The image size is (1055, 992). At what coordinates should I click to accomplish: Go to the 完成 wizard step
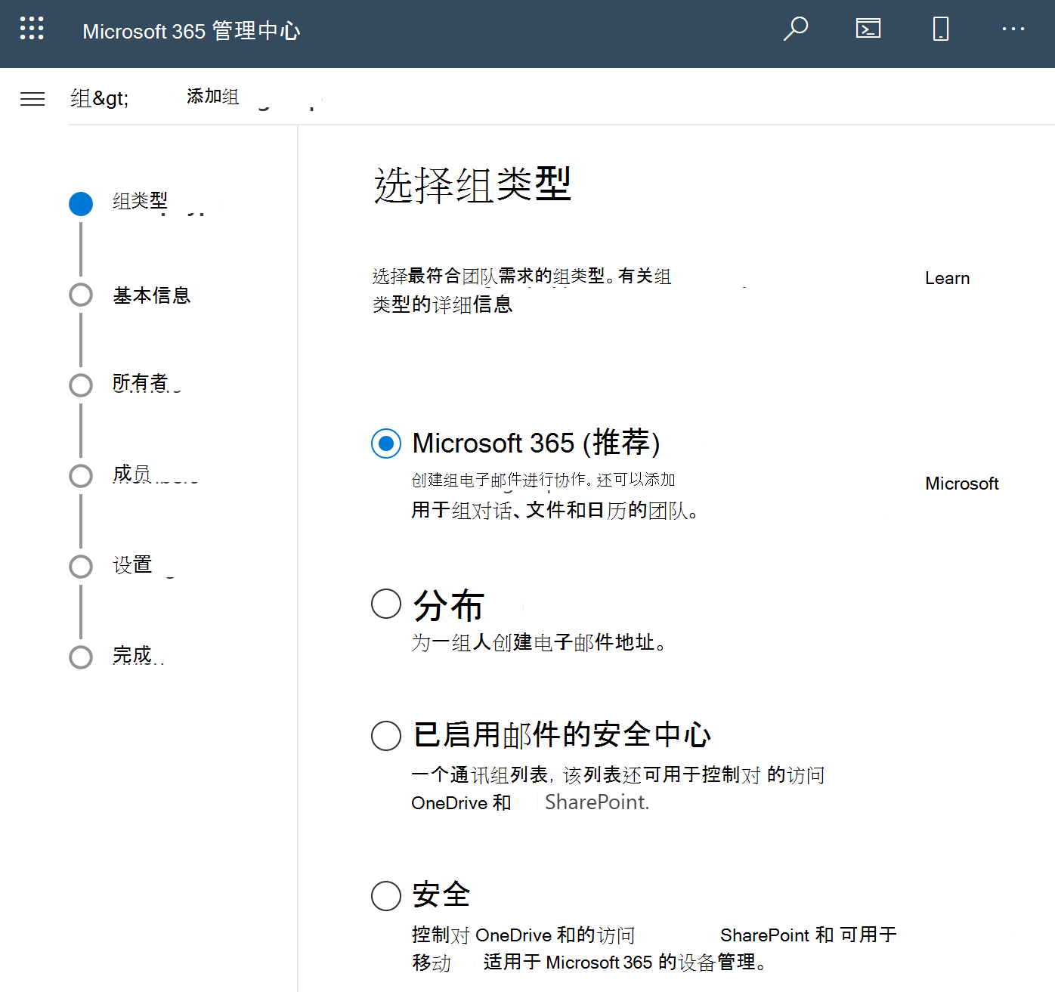pos(132,655)
